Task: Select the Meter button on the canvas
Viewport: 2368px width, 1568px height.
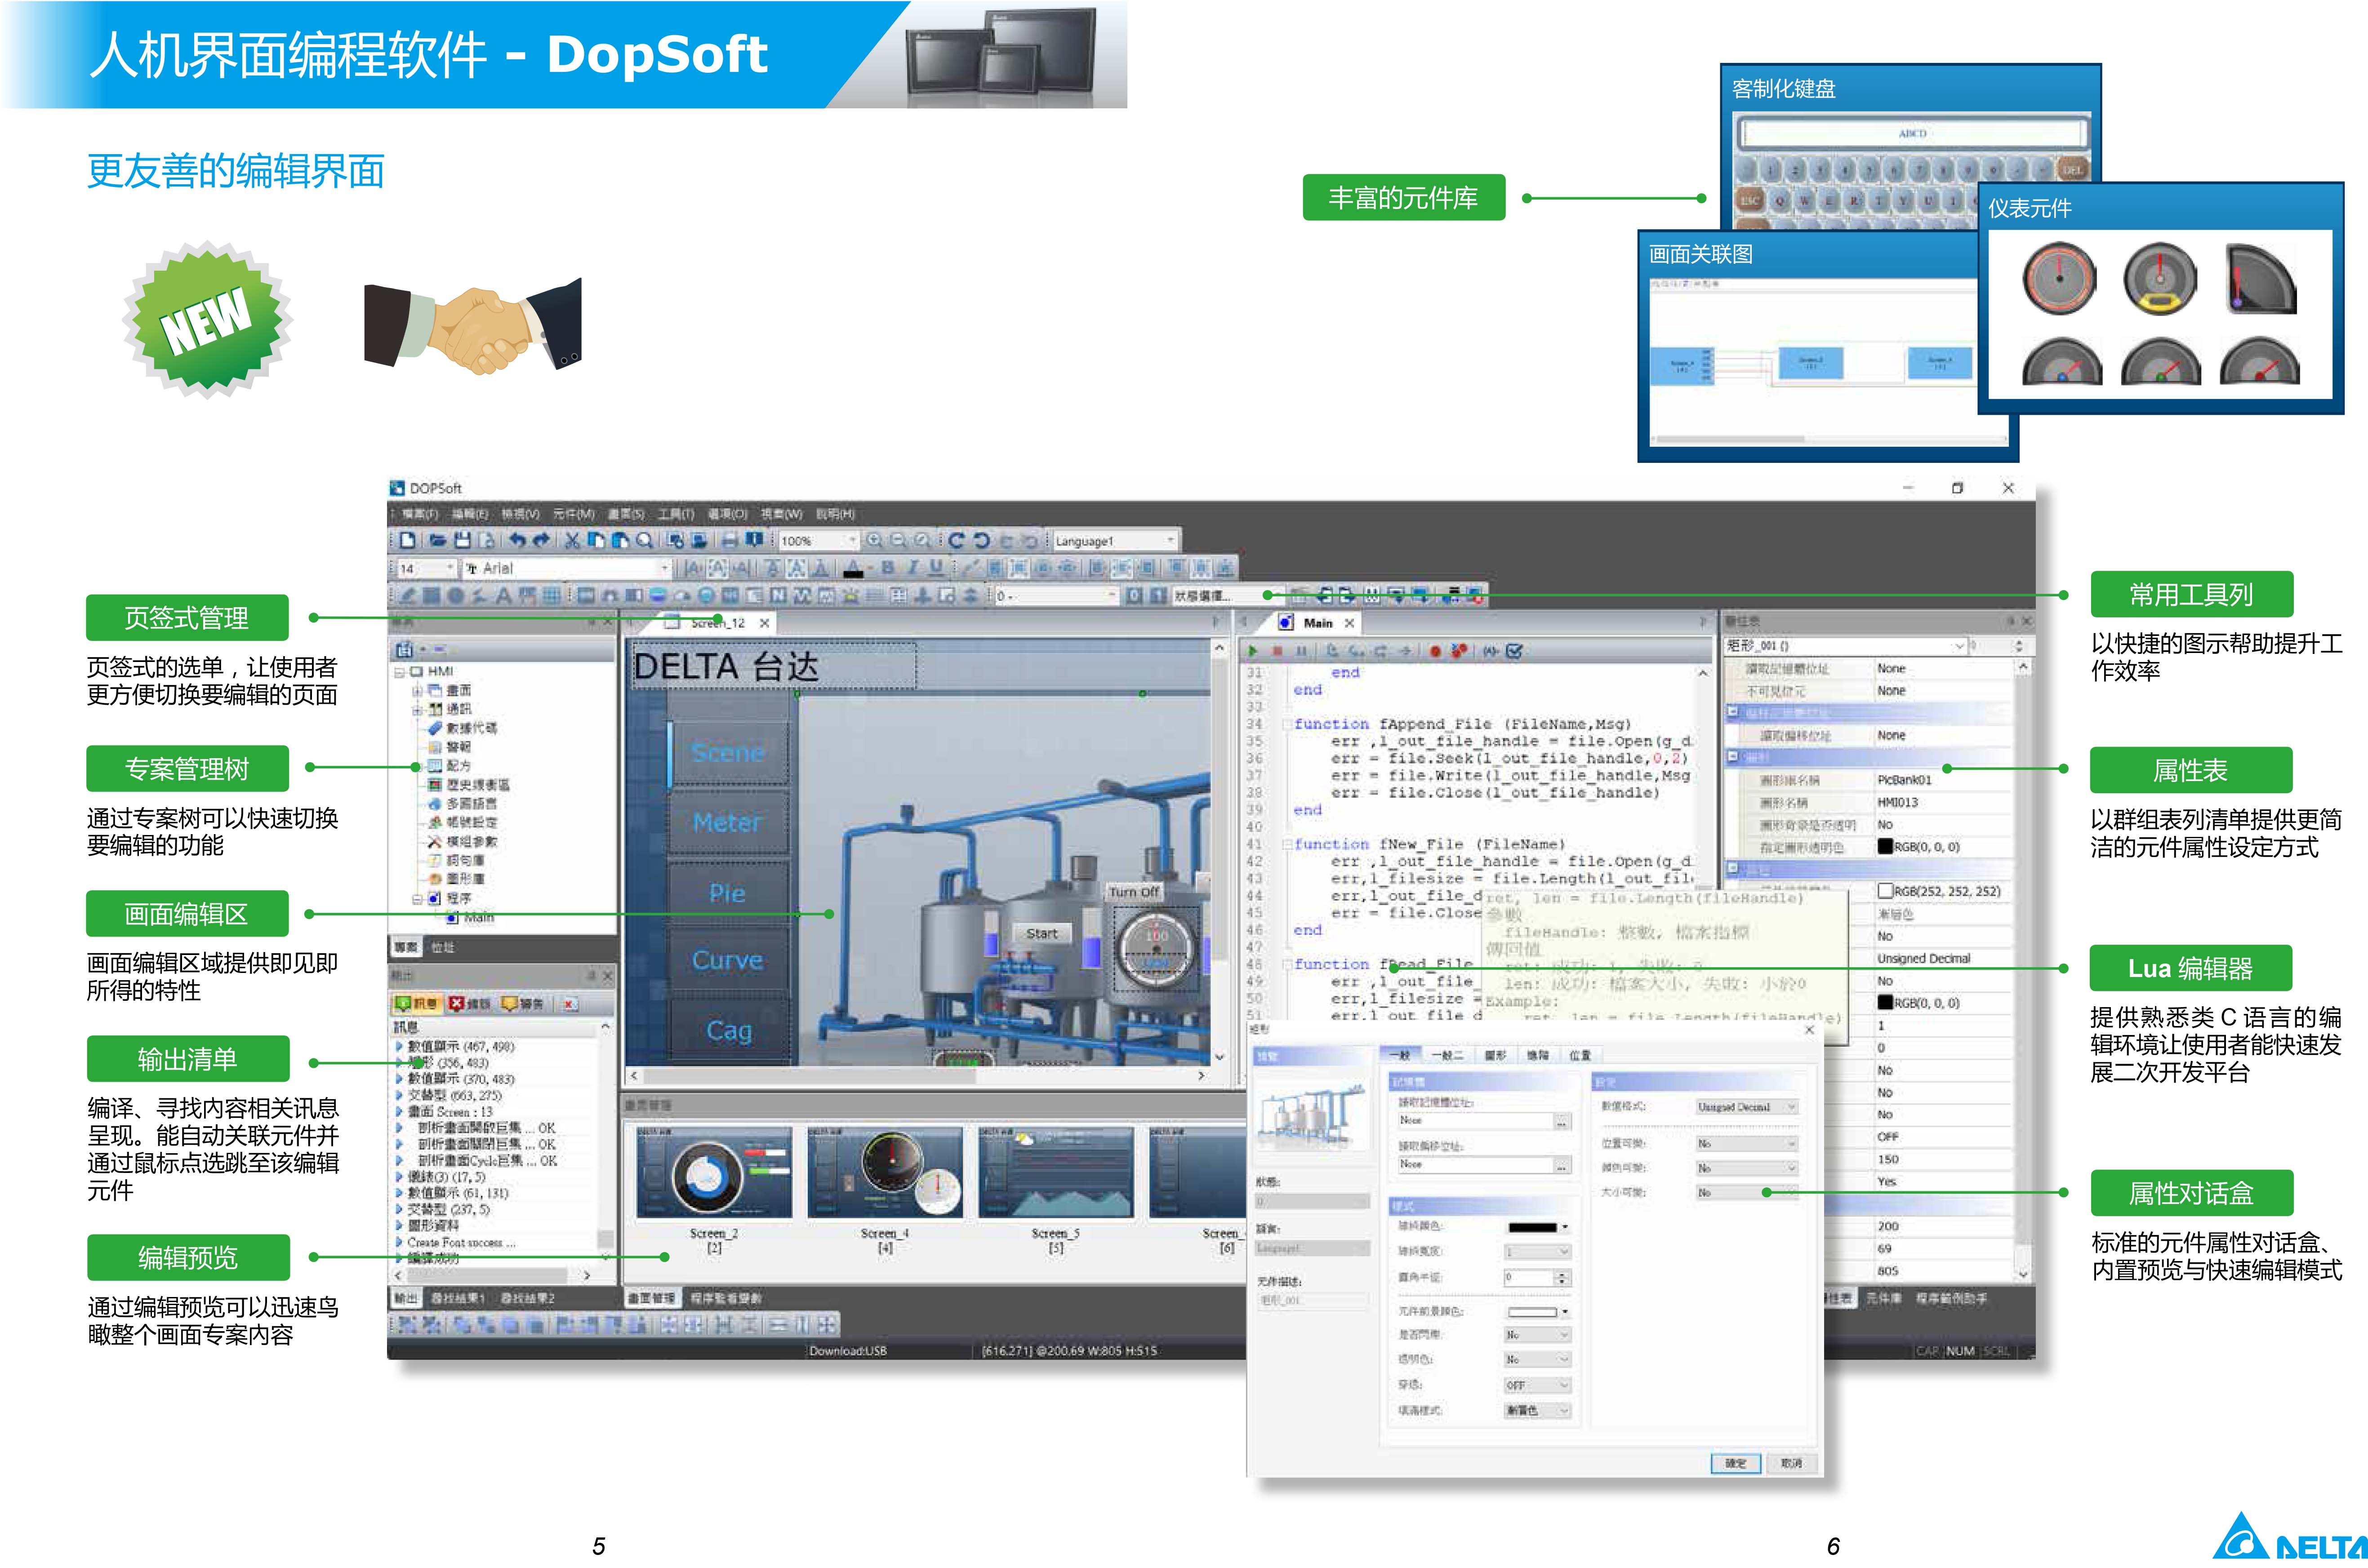Action: [728, 823]
